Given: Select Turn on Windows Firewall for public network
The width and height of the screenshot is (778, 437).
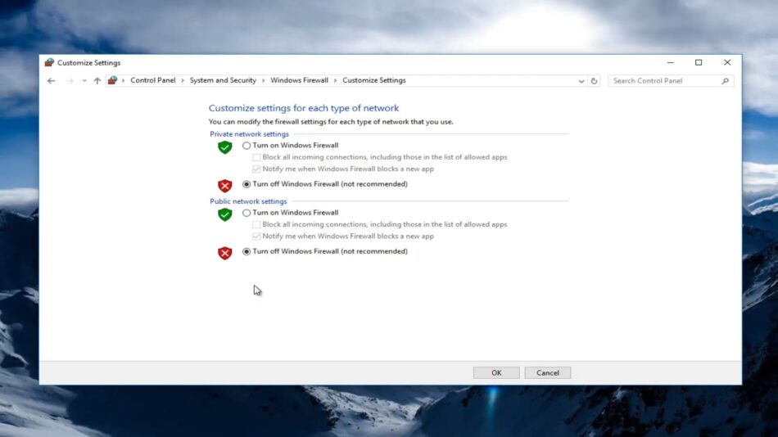Looking at the screenshot, I should [x=247, y=213].
